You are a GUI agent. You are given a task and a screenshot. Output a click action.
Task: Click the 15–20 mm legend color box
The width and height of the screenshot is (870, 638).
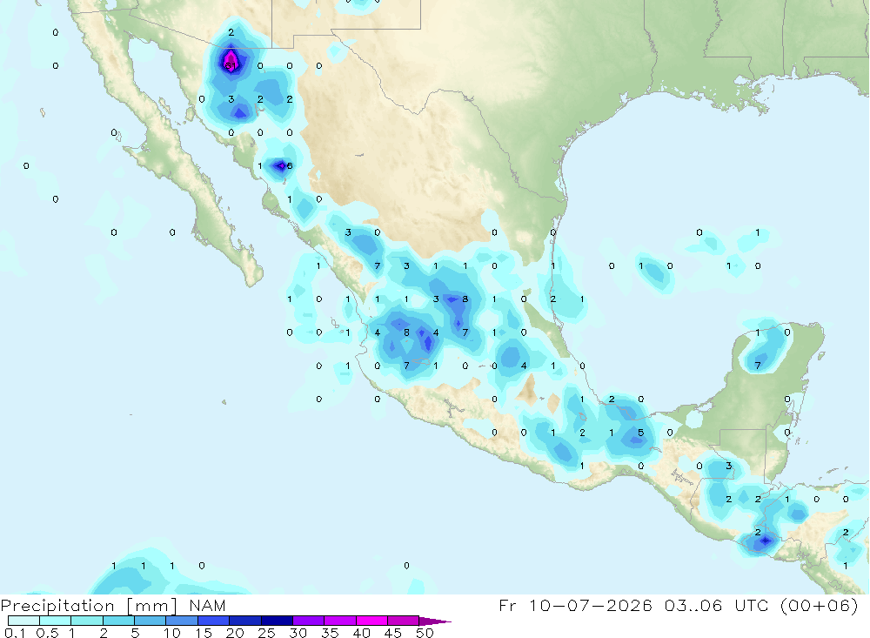tap(213, 621)
